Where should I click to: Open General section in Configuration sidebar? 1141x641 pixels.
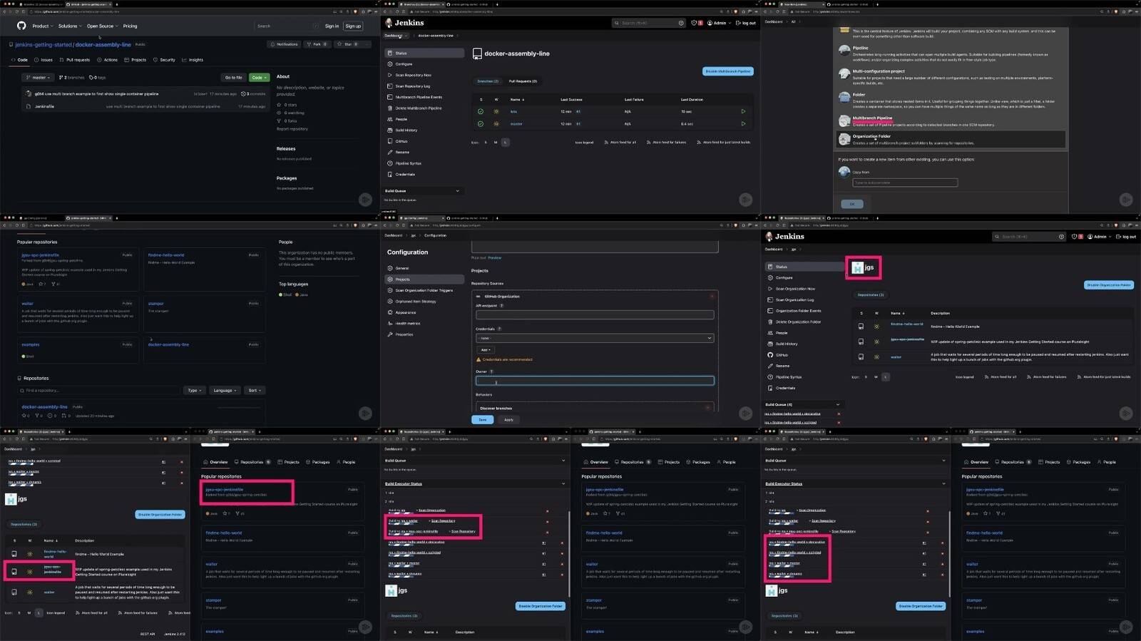click(x=402, y=268)
